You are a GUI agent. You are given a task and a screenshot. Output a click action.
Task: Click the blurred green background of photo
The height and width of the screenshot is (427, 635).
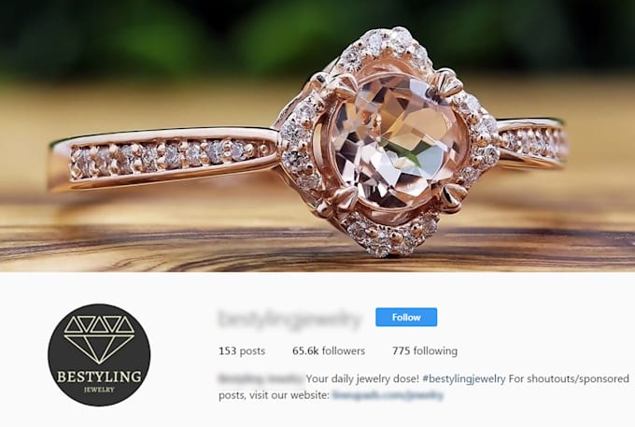click(162, 36)
